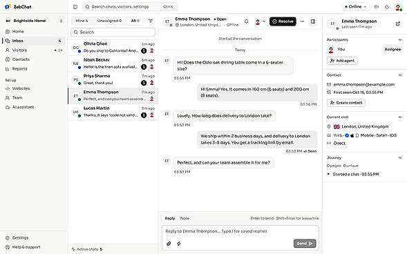Focus the global search chats, visitors, settings bar

point(130,7)
